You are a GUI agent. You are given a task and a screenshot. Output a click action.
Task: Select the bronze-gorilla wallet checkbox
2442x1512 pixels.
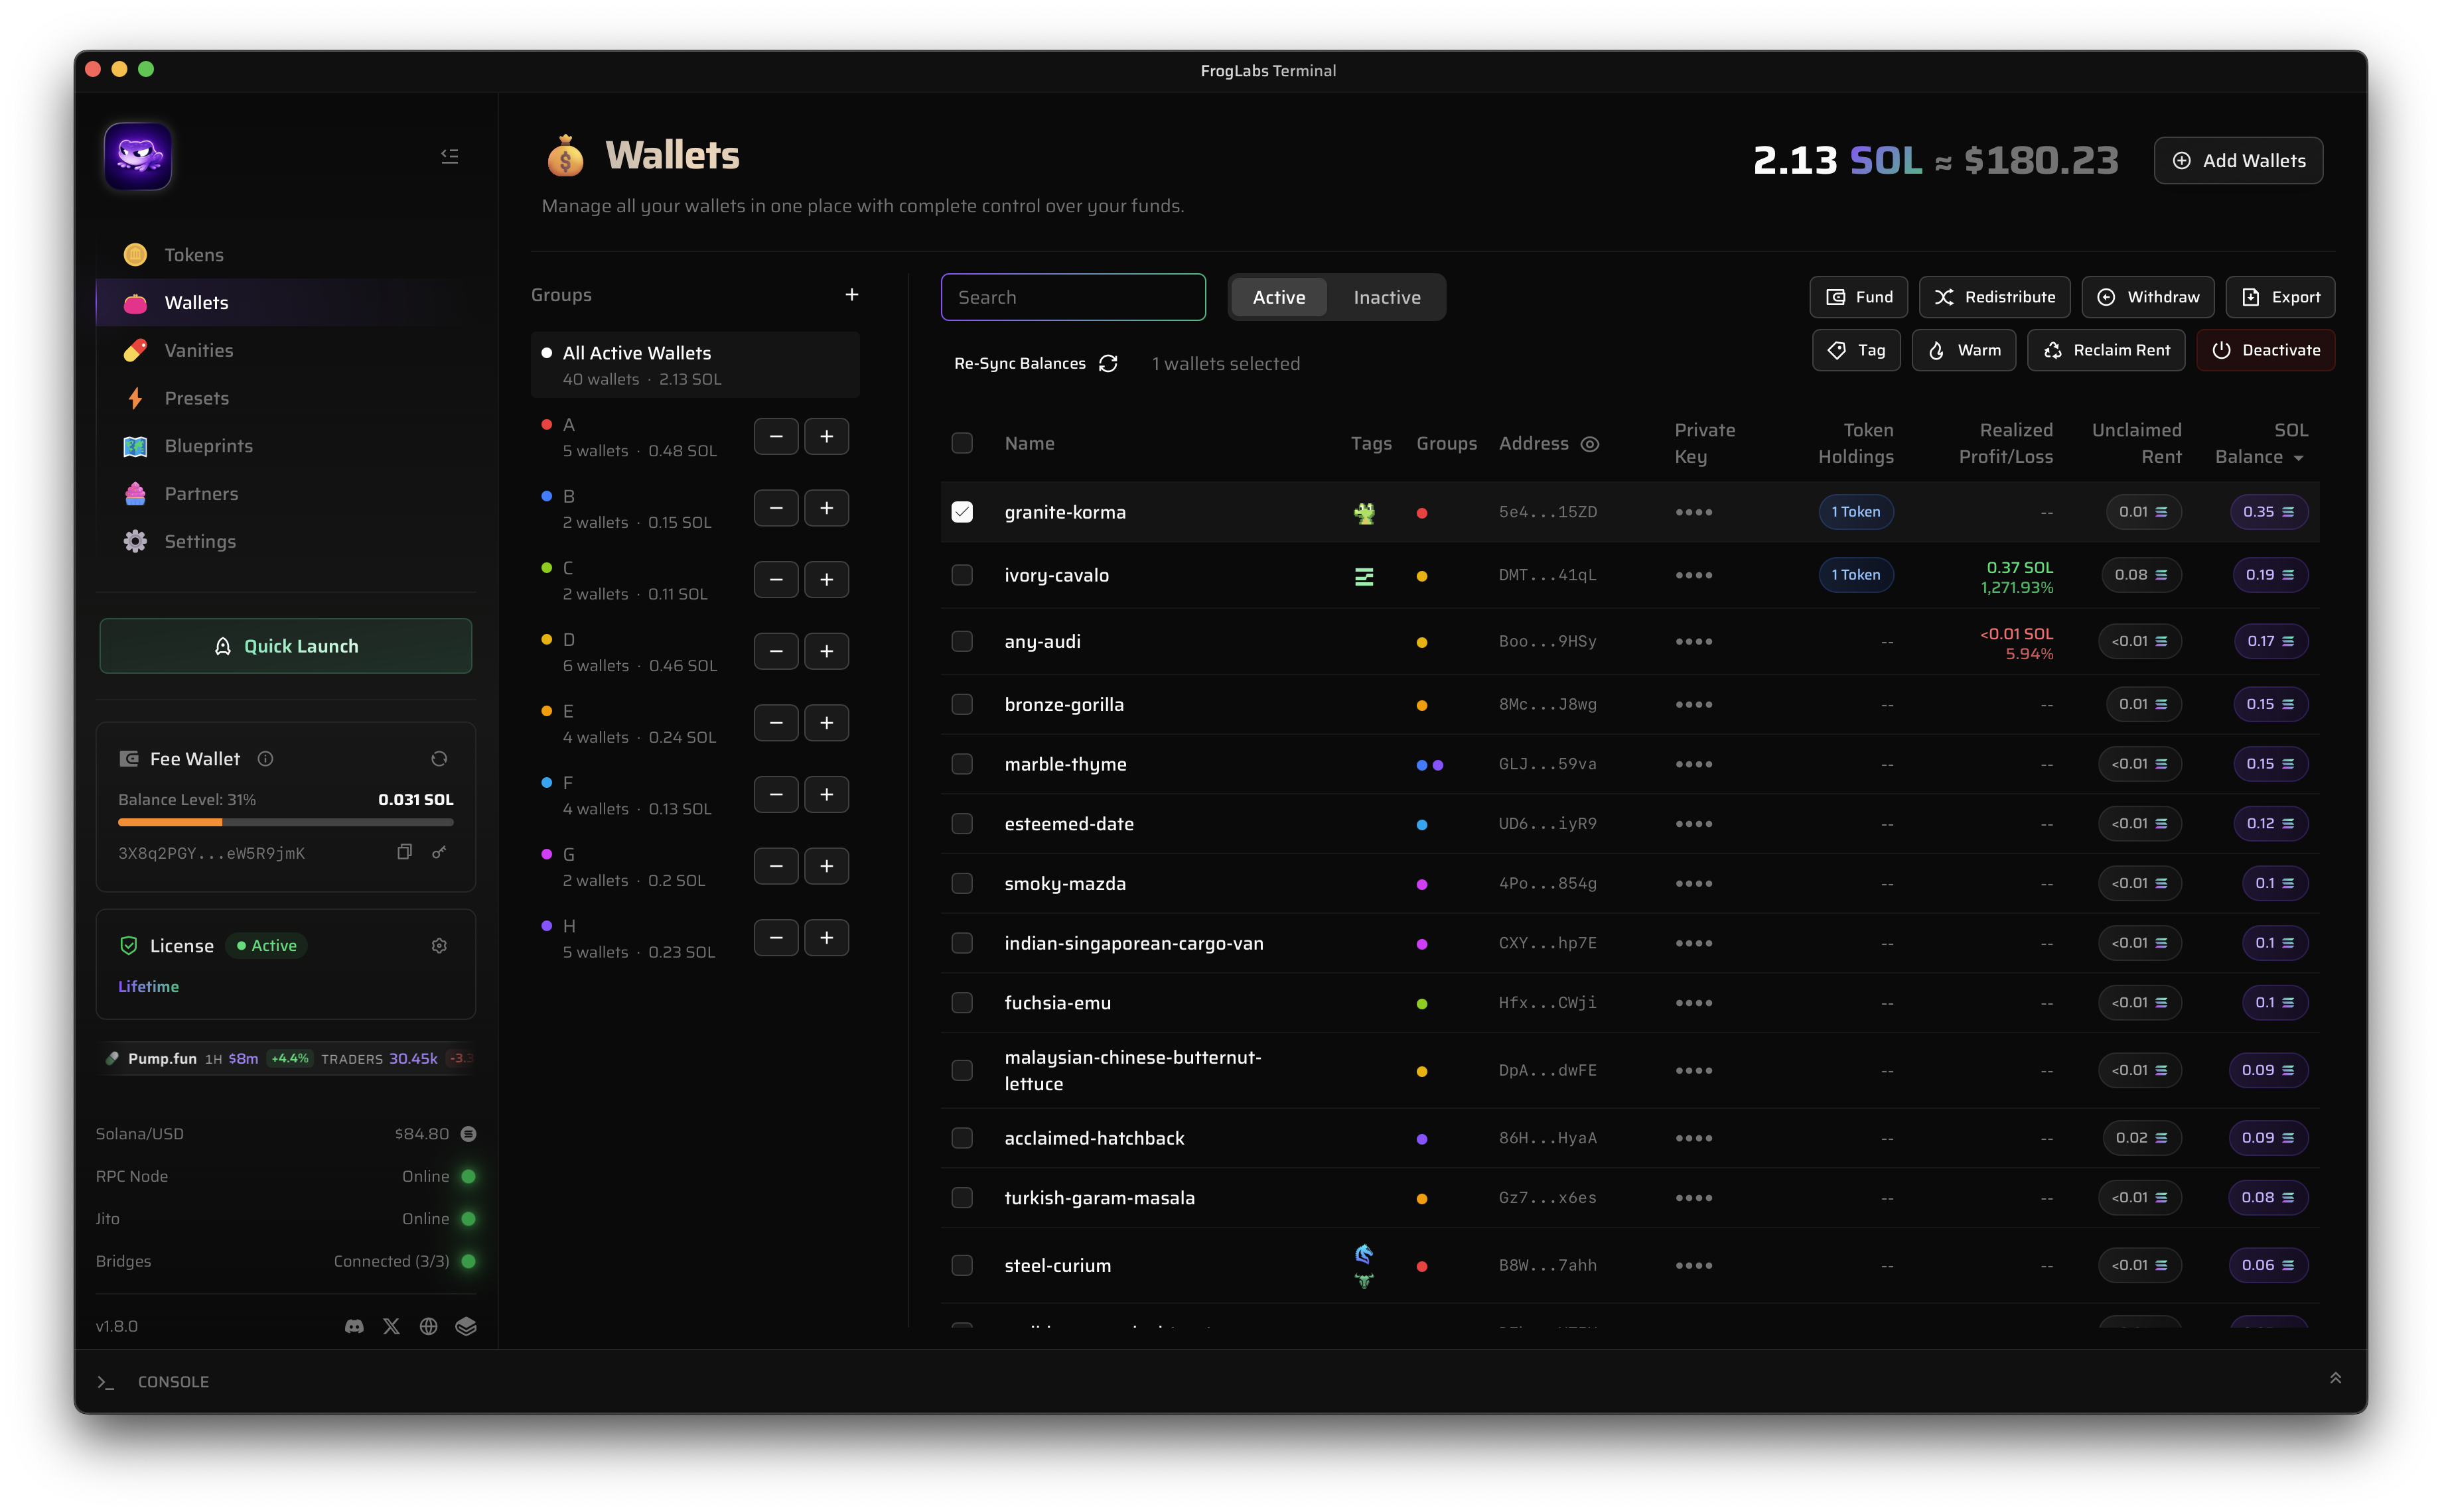coord(962,704)
